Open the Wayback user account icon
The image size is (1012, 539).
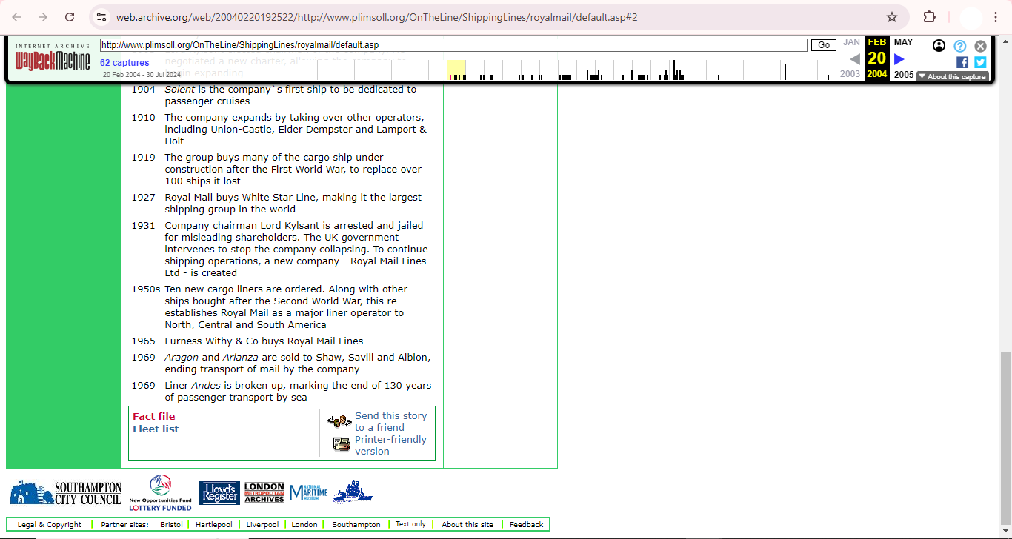tap(939, 46)
